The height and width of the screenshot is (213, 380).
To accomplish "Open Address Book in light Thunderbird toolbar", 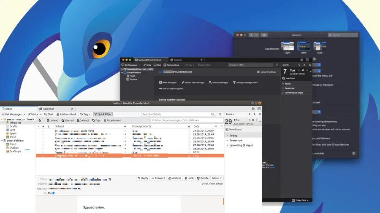I will point(66,114).
